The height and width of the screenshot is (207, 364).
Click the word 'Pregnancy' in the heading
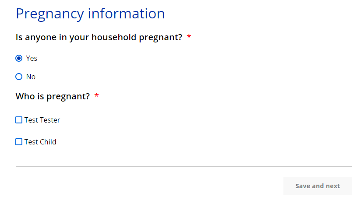pyautogui.click(x=49, y=14)
